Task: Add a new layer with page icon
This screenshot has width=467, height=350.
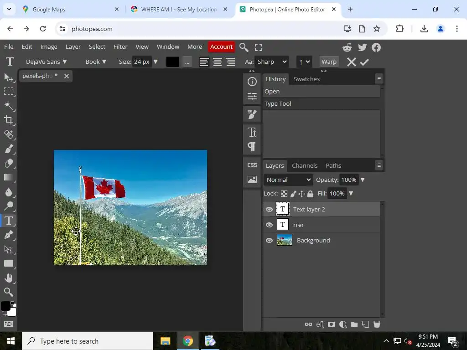Action: point(365,324)
